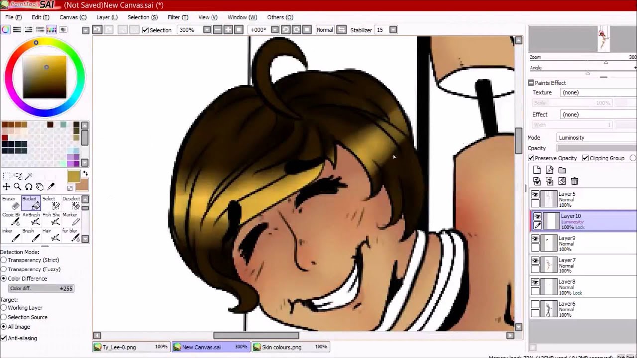Flip the view horizontally
Viewport: 637px width, 358px height.
click(341, 30)
